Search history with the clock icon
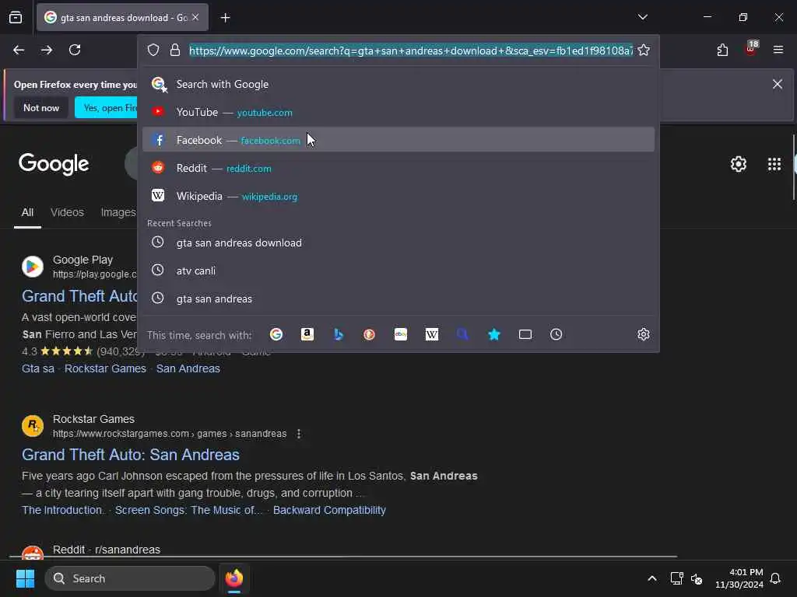This screenshot has width=797, height=597. (x=556, y=334)
